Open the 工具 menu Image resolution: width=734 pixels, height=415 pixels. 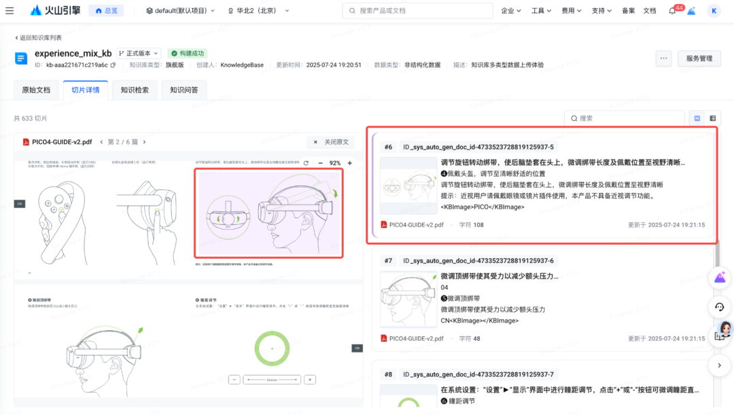[541, 10]
